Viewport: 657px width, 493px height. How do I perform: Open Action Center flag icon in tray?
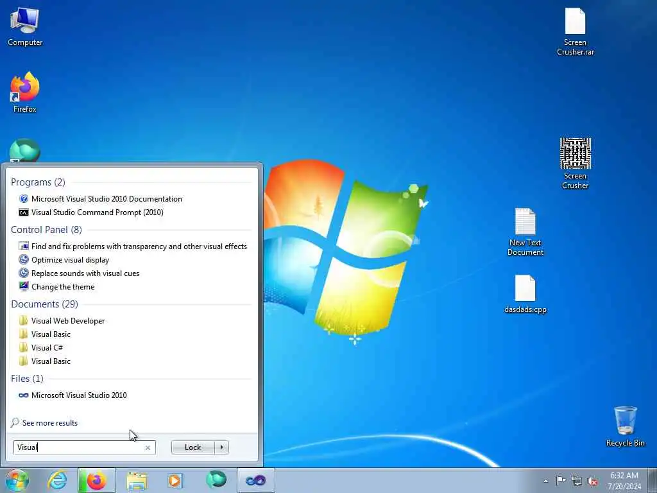(x=561, y=481)
